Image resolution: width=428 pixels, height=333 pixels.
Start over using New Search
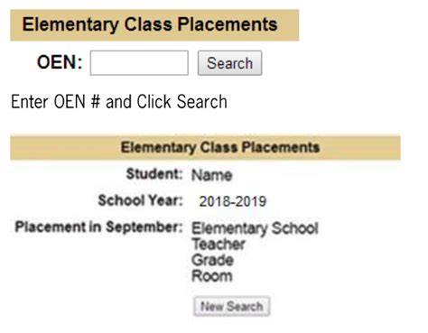(231, 306)
